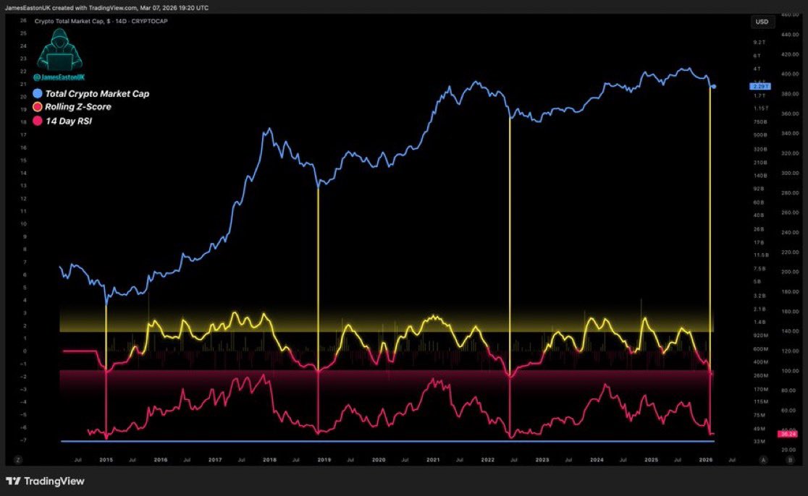
Task: Click the Z timezone button on time axis
Action: (18, 460)
